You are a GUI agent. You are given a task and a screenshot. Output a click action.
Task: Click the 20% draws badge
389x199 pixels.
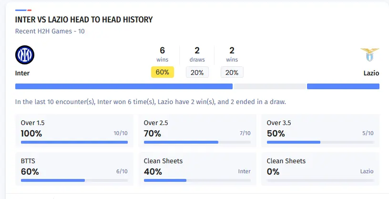tap(197, 73)
